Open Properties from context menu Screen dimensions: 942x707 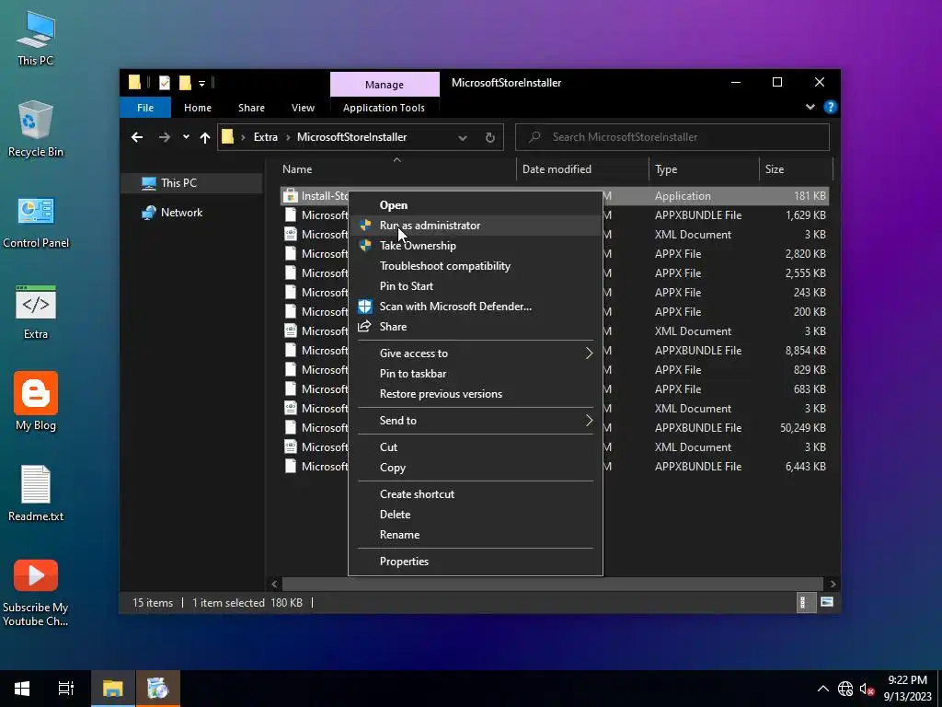point(476,562)
